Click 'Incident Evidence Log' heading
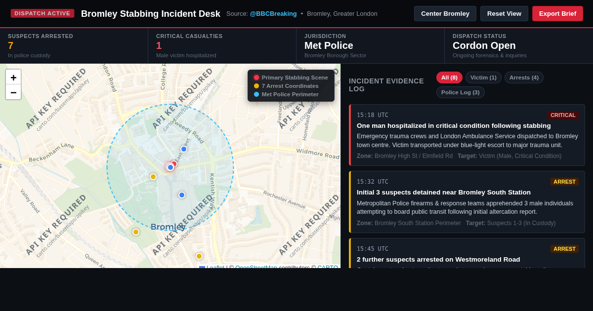 (x=386, y=85)
